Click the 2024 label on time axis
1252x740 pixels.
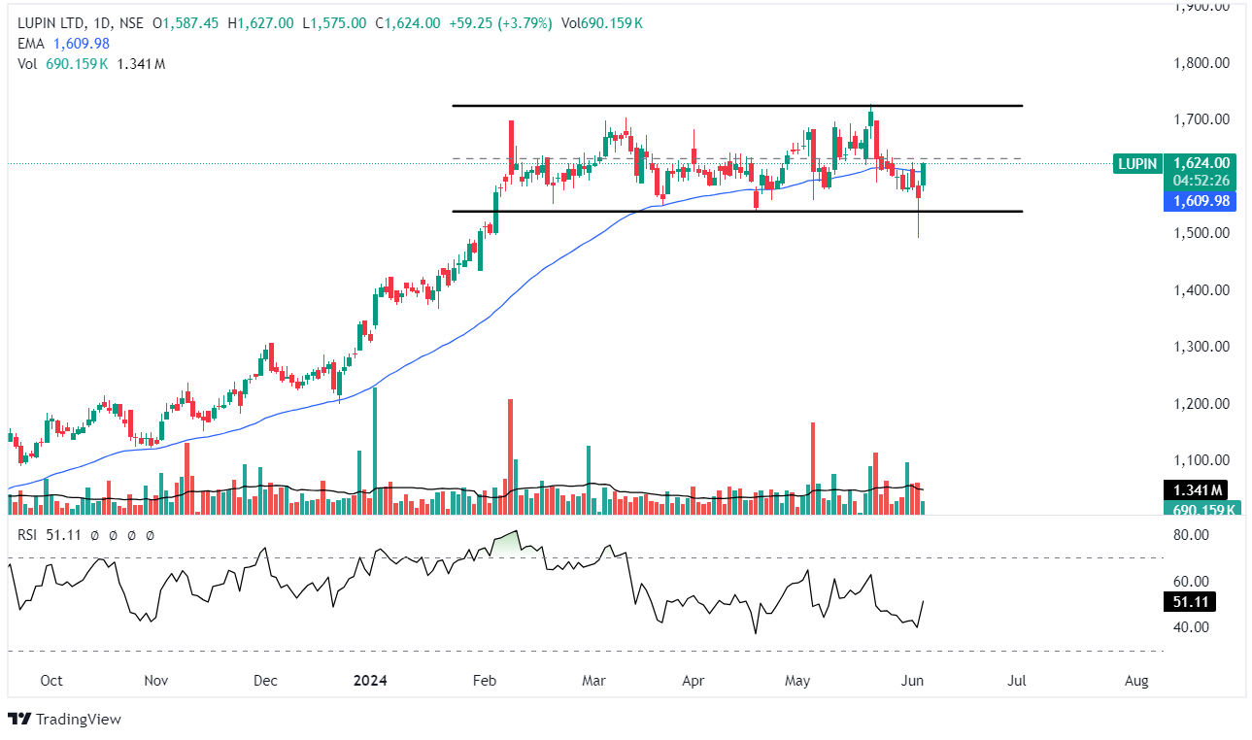point(368,681)
